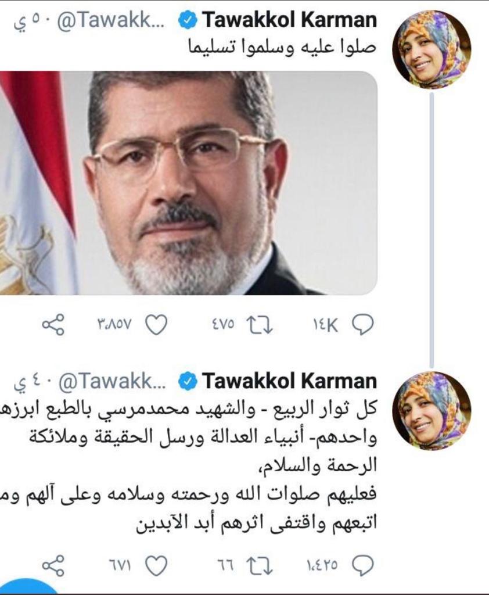Click the verified badge on first tweet
Image resolution: width=489 pixels, height=595 pixels.
coord(188,20)
